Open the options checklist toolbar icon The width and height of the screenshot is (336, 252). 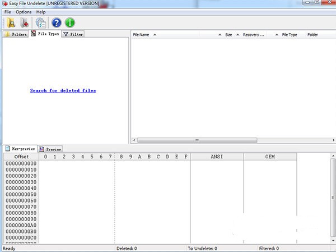point(40,23)
